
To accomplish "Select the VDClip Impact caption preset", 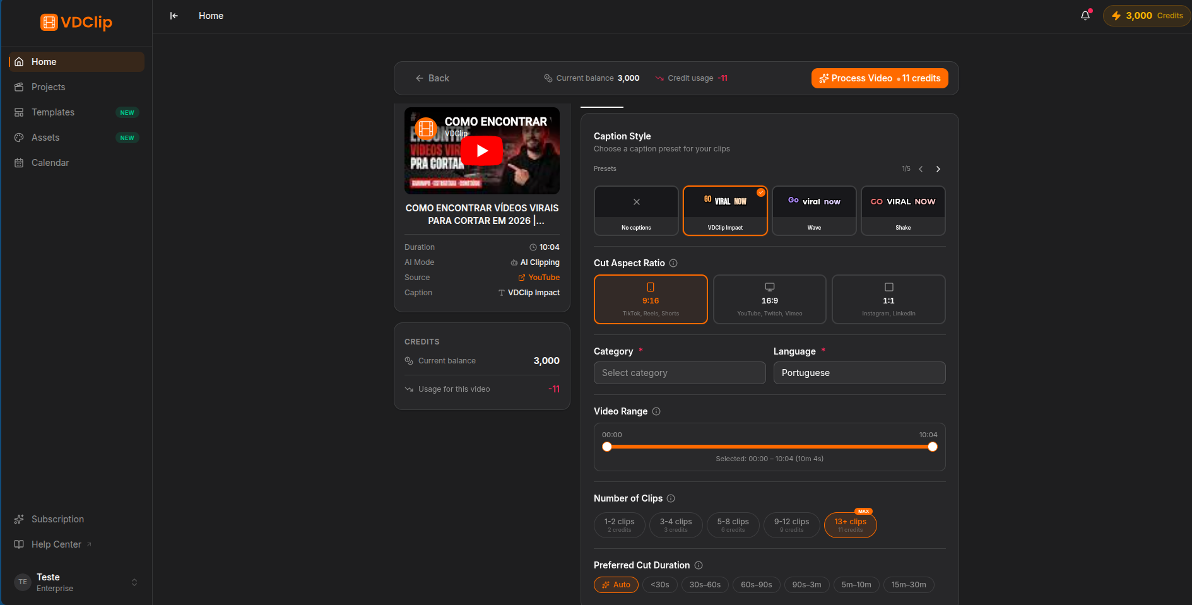I will pos(725,211).
